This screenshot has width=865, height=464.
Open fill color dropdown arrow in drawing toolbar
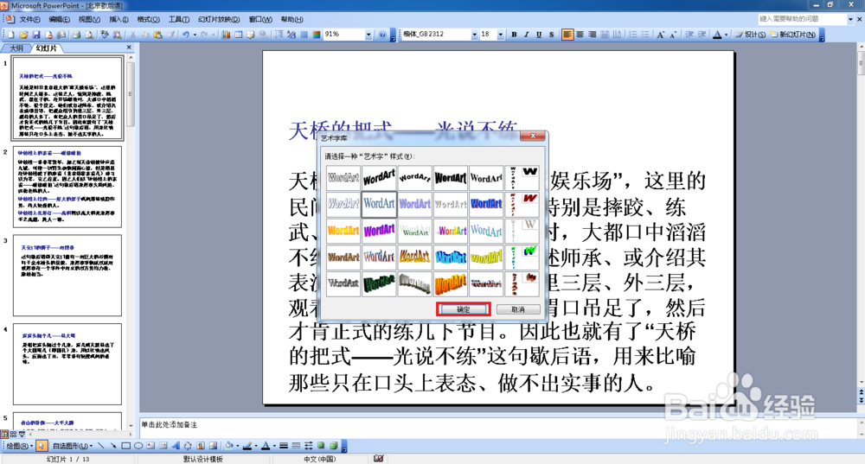click(237, 446)
